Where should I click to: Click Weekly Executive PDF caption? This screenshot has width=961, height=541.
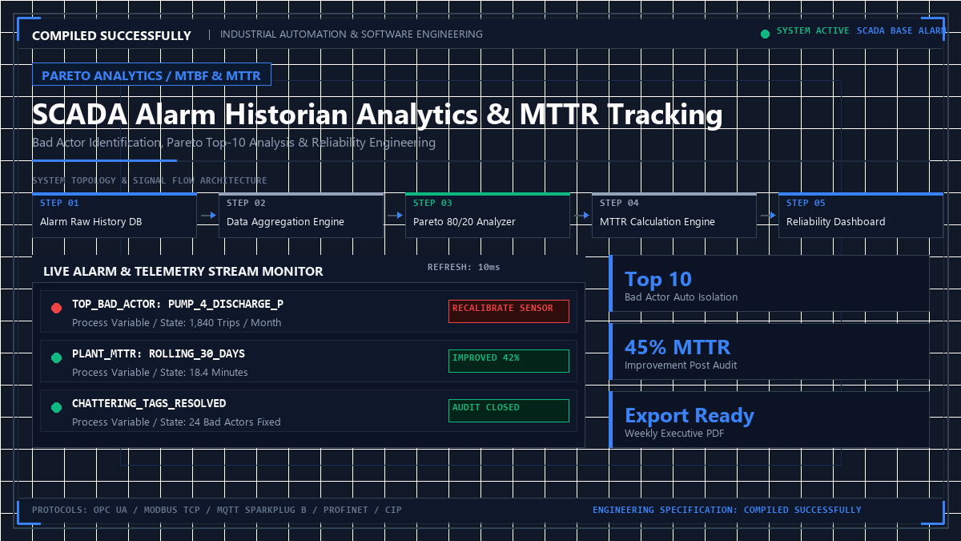(x=674, y=434)
